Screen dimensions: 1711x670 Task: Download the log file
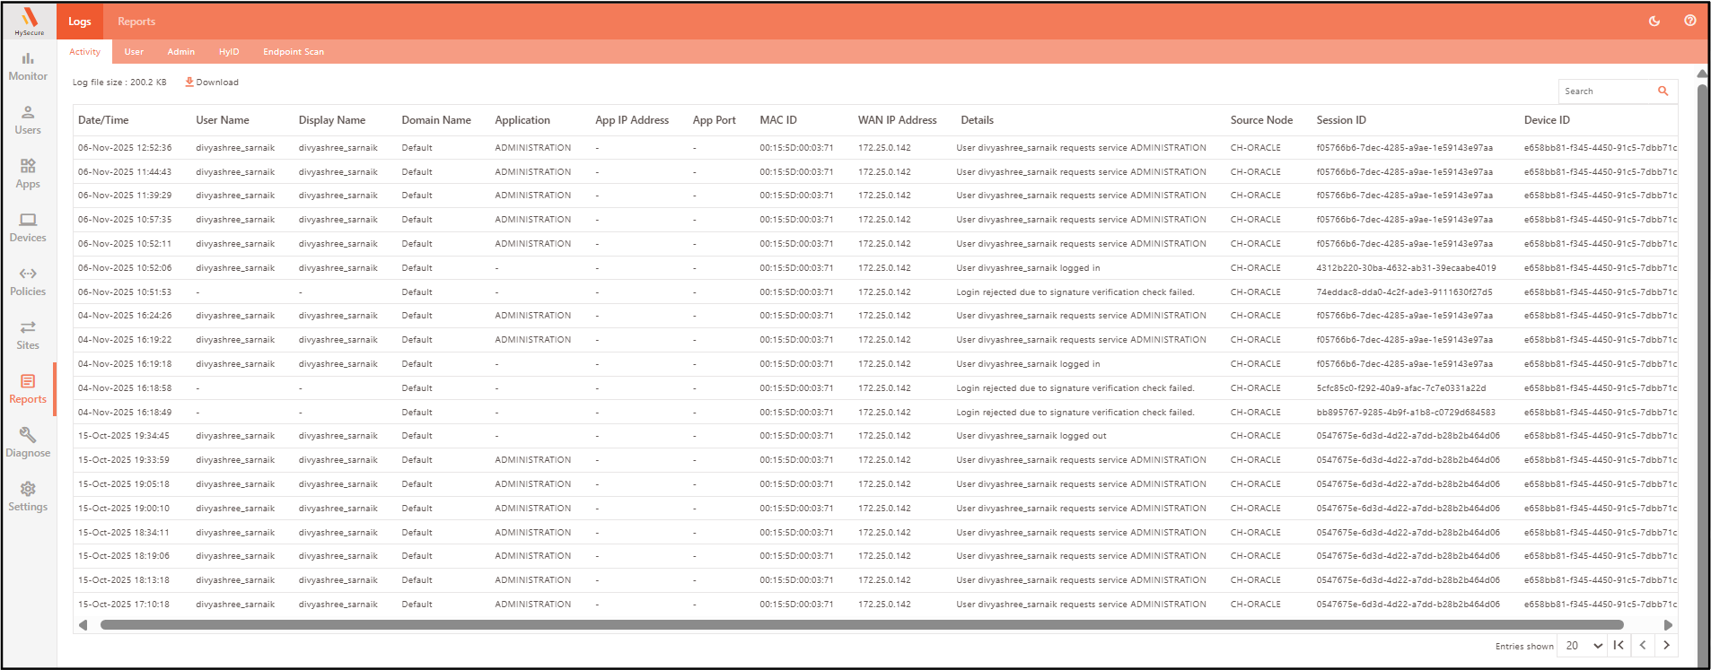point(212,83)
